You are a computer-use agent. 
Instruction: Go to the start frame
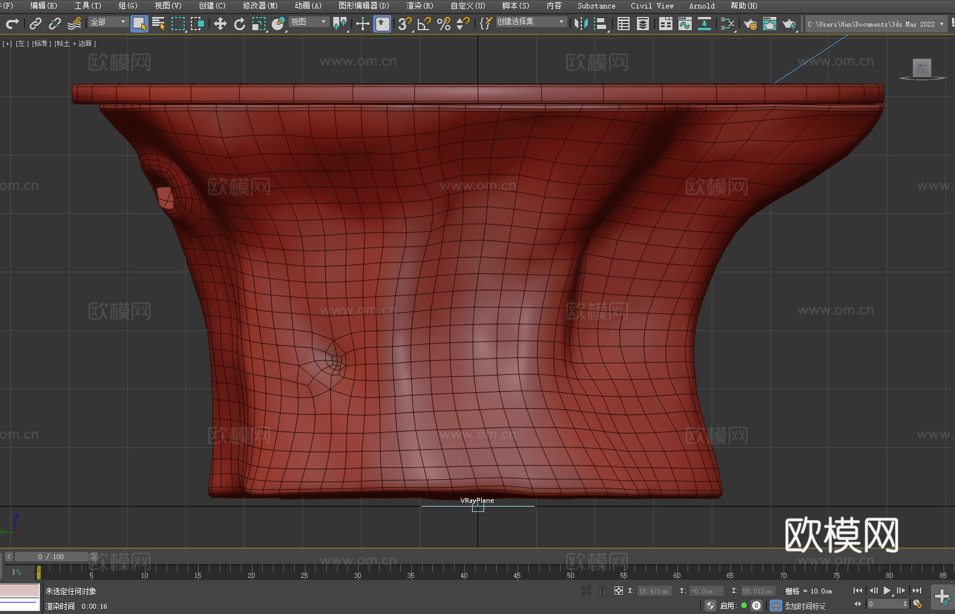pos(858,590)
